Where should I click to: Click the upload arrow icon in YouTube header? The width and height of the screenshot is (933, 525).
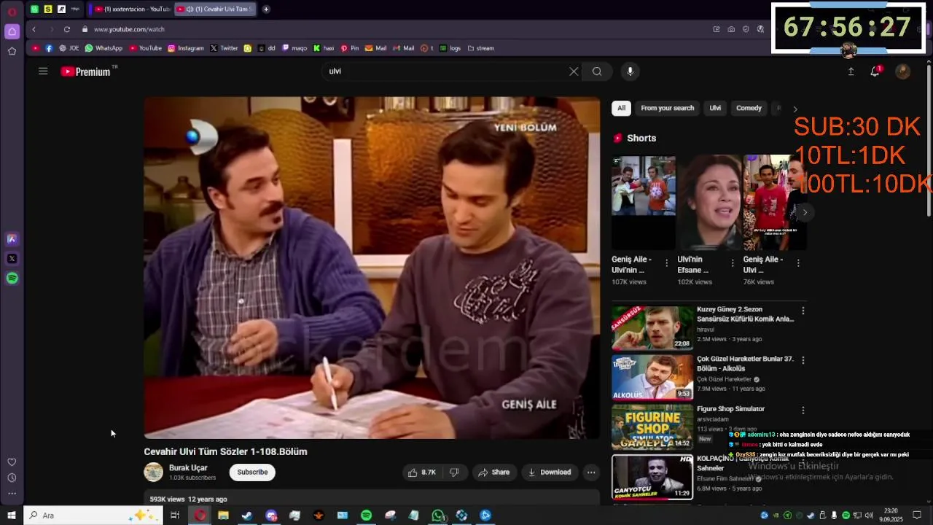[x=851, y=71]
